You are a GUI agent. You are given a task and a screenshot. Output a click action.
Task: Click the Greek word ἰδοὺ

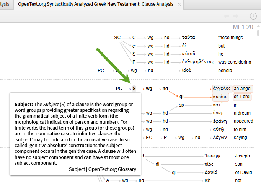(x=187, y=70)
